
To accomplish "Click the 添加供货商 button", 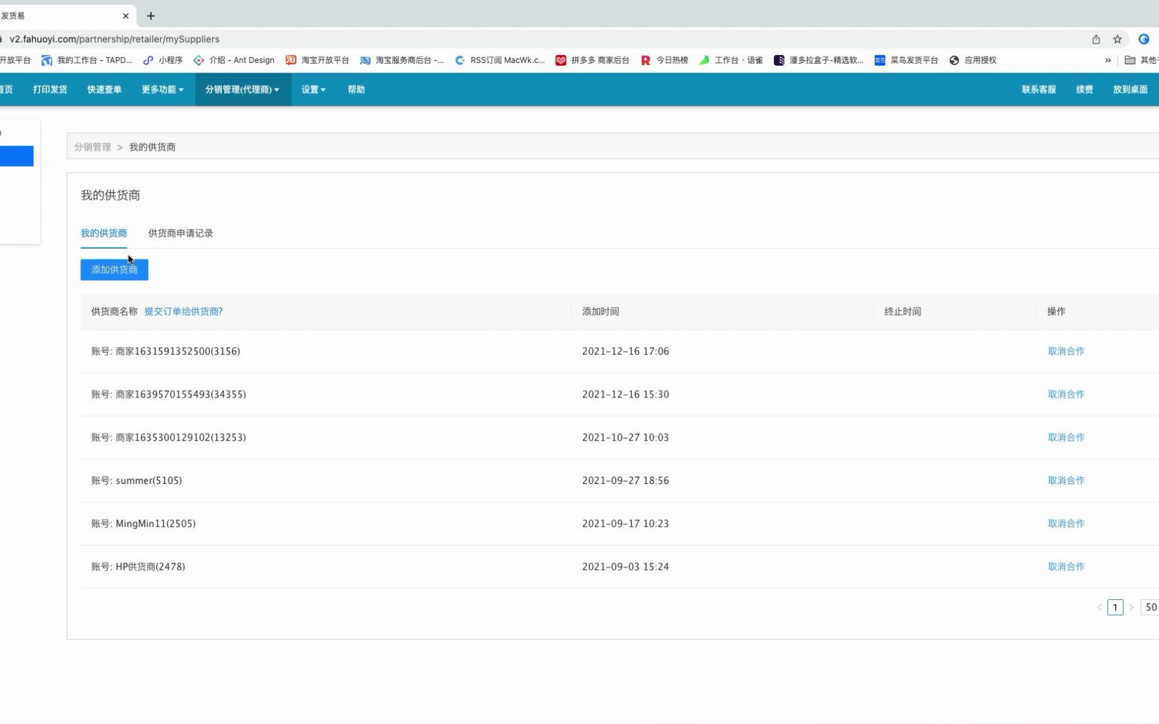I will tap(114, 269).
